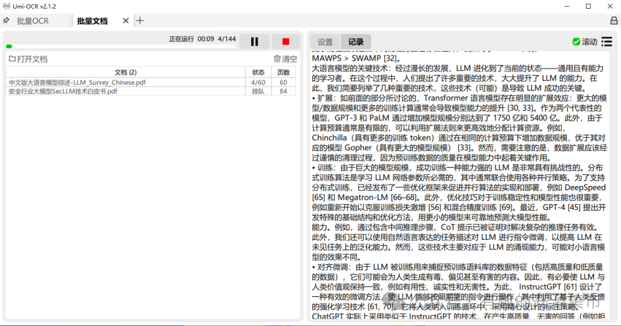
Task: Close the 批量文档 tab
Action: coord(126,21)
